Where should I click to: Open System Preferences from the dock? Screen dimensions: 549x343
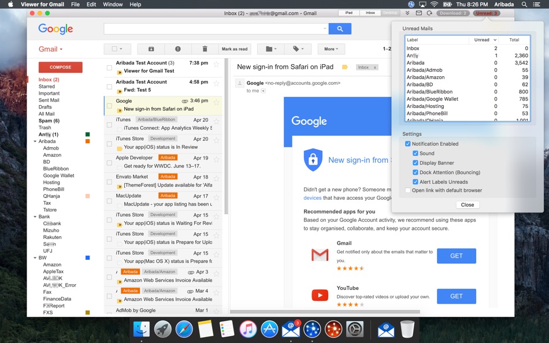(x=355, y=329)
